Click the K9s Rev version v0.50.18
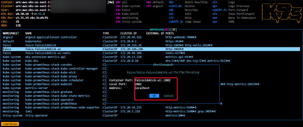 22,14
